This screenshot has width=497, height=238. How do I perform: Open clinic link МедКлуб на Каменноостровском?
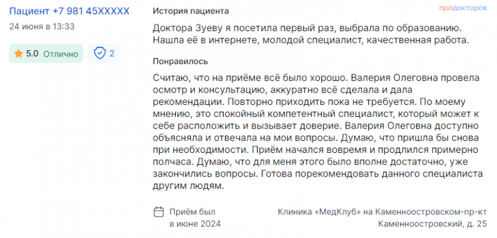[x=382, y=212]
